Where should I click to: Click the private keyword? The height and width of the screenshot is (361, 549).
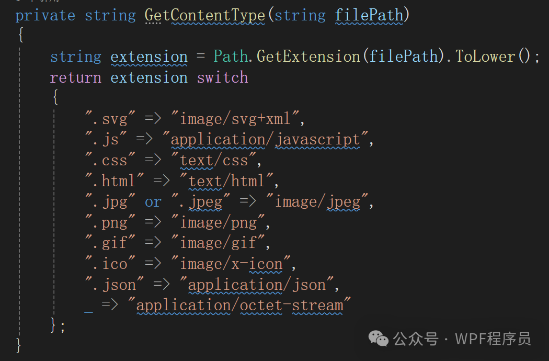(x=45, y=15)
